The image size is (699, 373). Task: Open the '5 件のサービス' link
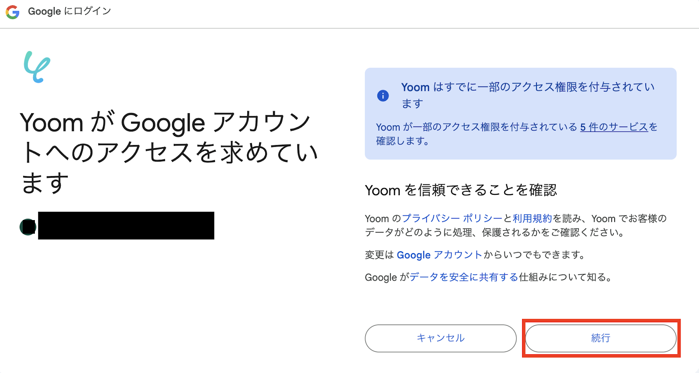click(614, 127)
